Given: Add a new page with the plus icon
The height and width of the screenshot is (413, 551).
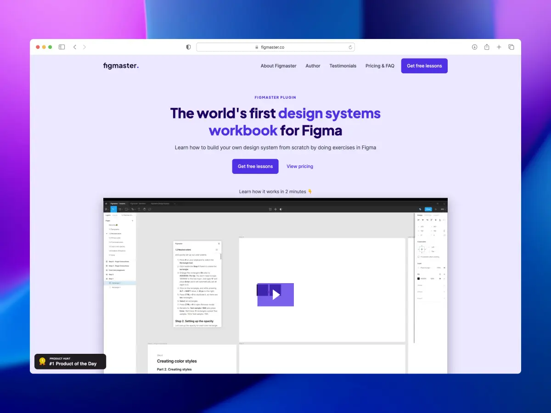Looking at the screenshot, I should point(133,221).
